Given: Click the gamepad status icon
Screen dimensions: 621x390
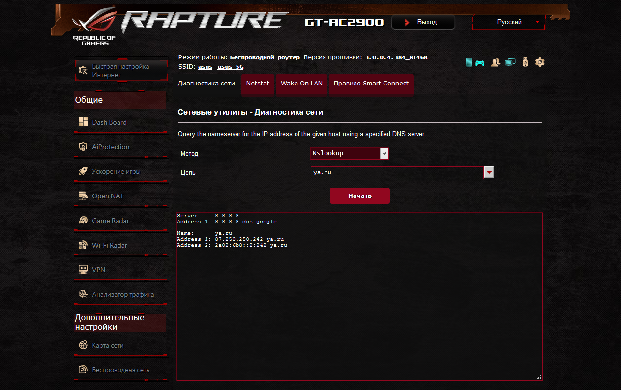Looking at the screenshot, I should [480, 63].
